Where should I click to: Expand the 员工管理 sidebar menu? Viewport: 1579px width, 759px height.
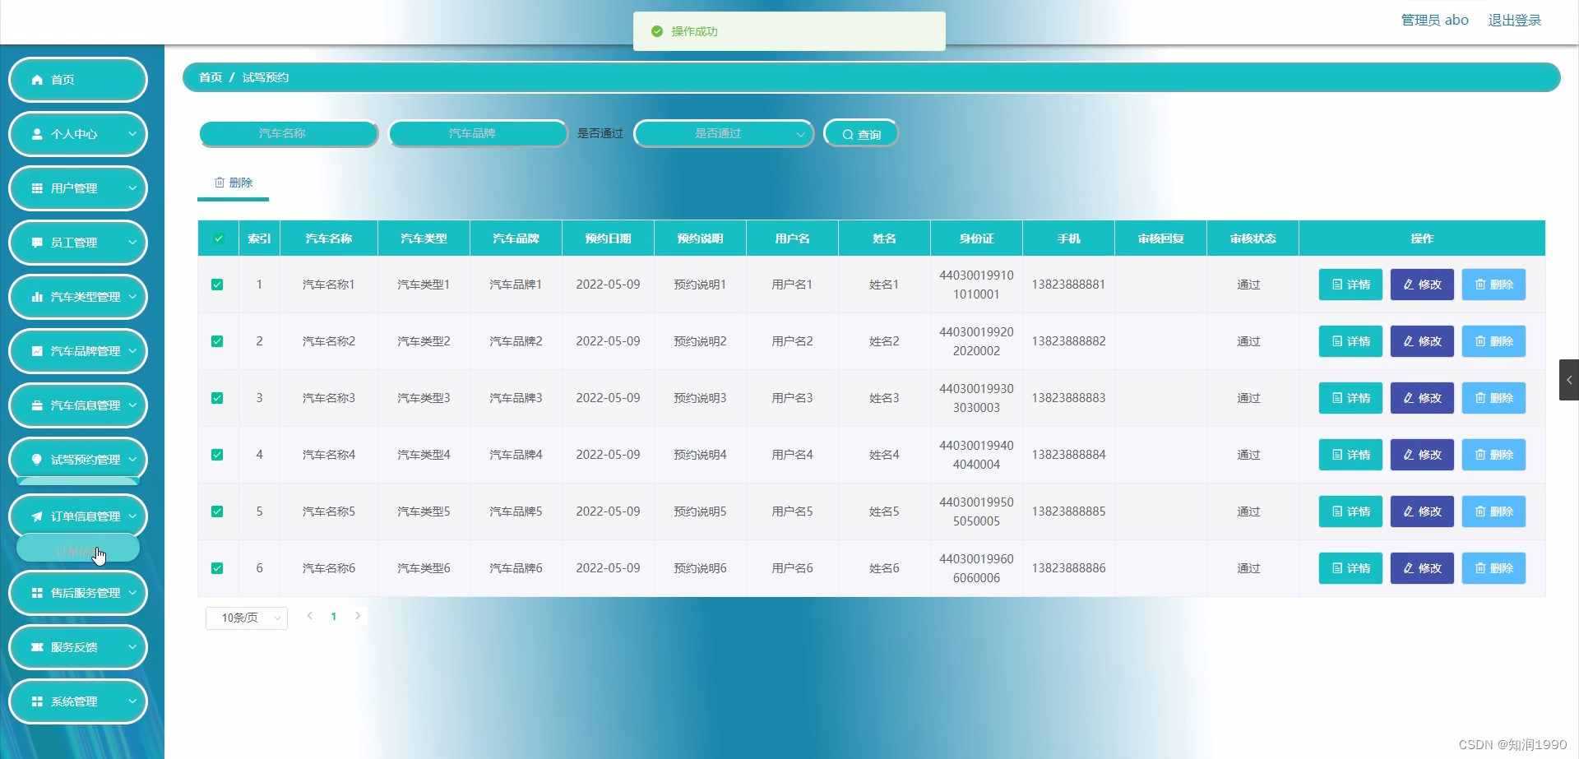(78, 243)
